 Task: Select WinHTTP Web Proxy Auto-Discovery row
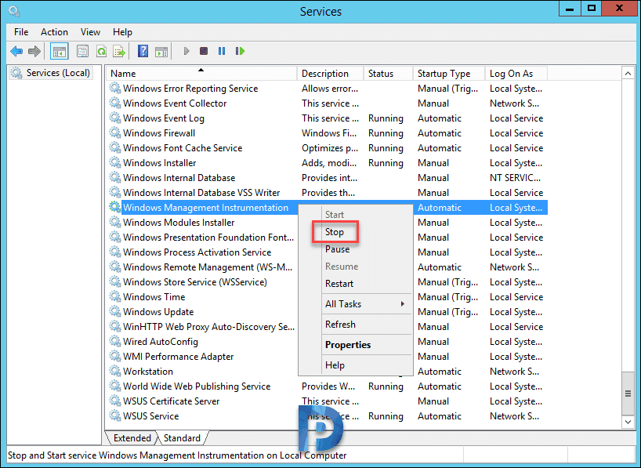click(x=208, y=326)
